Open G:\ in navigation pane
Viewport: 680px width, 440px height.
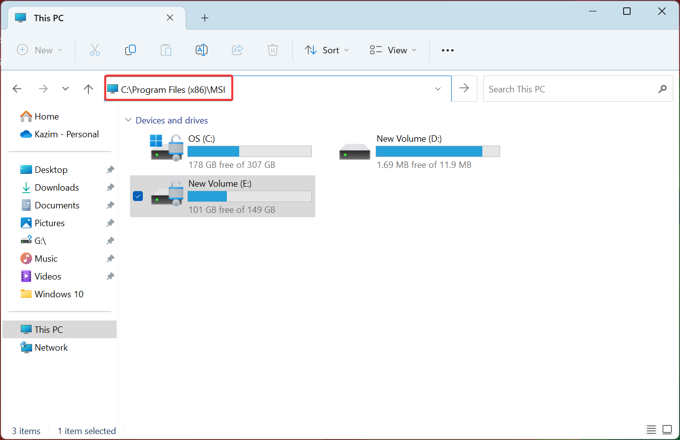click(33, 241)
